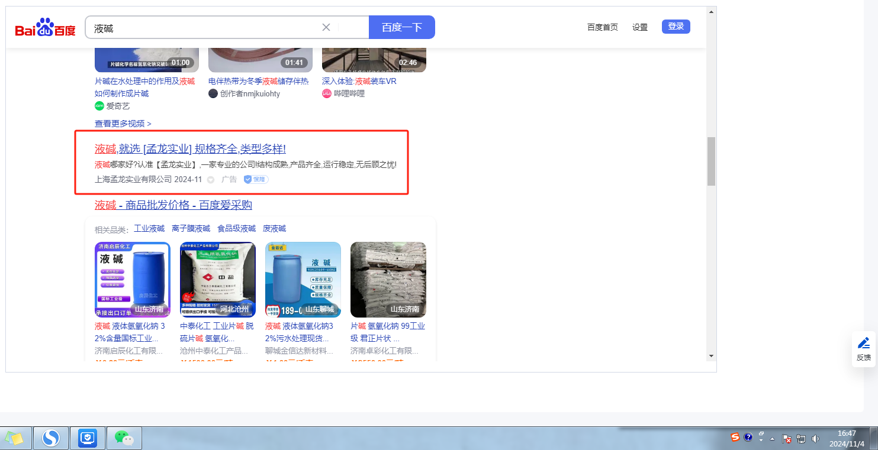Click the Action Center flag tray icon

pos(787,439)
